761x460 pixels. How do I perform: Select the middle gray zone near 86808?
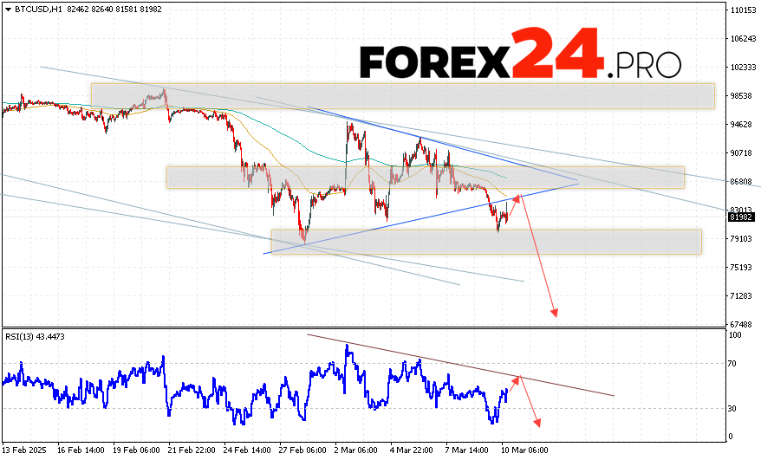pos(425,177)
